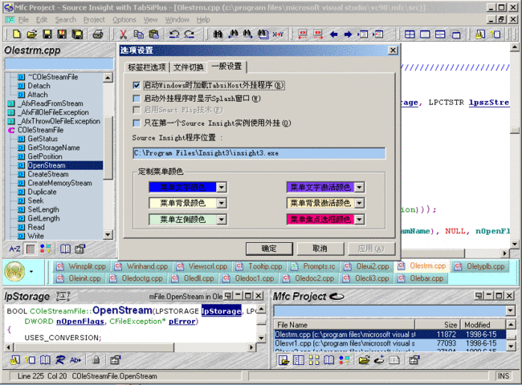Uncheck load TabsiHost at Windows startup

[x=137, y=86]
